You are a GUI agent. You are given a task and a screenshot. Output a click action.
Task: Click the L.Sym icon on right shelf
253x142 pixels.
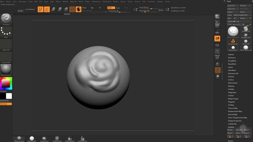(217, 45)
